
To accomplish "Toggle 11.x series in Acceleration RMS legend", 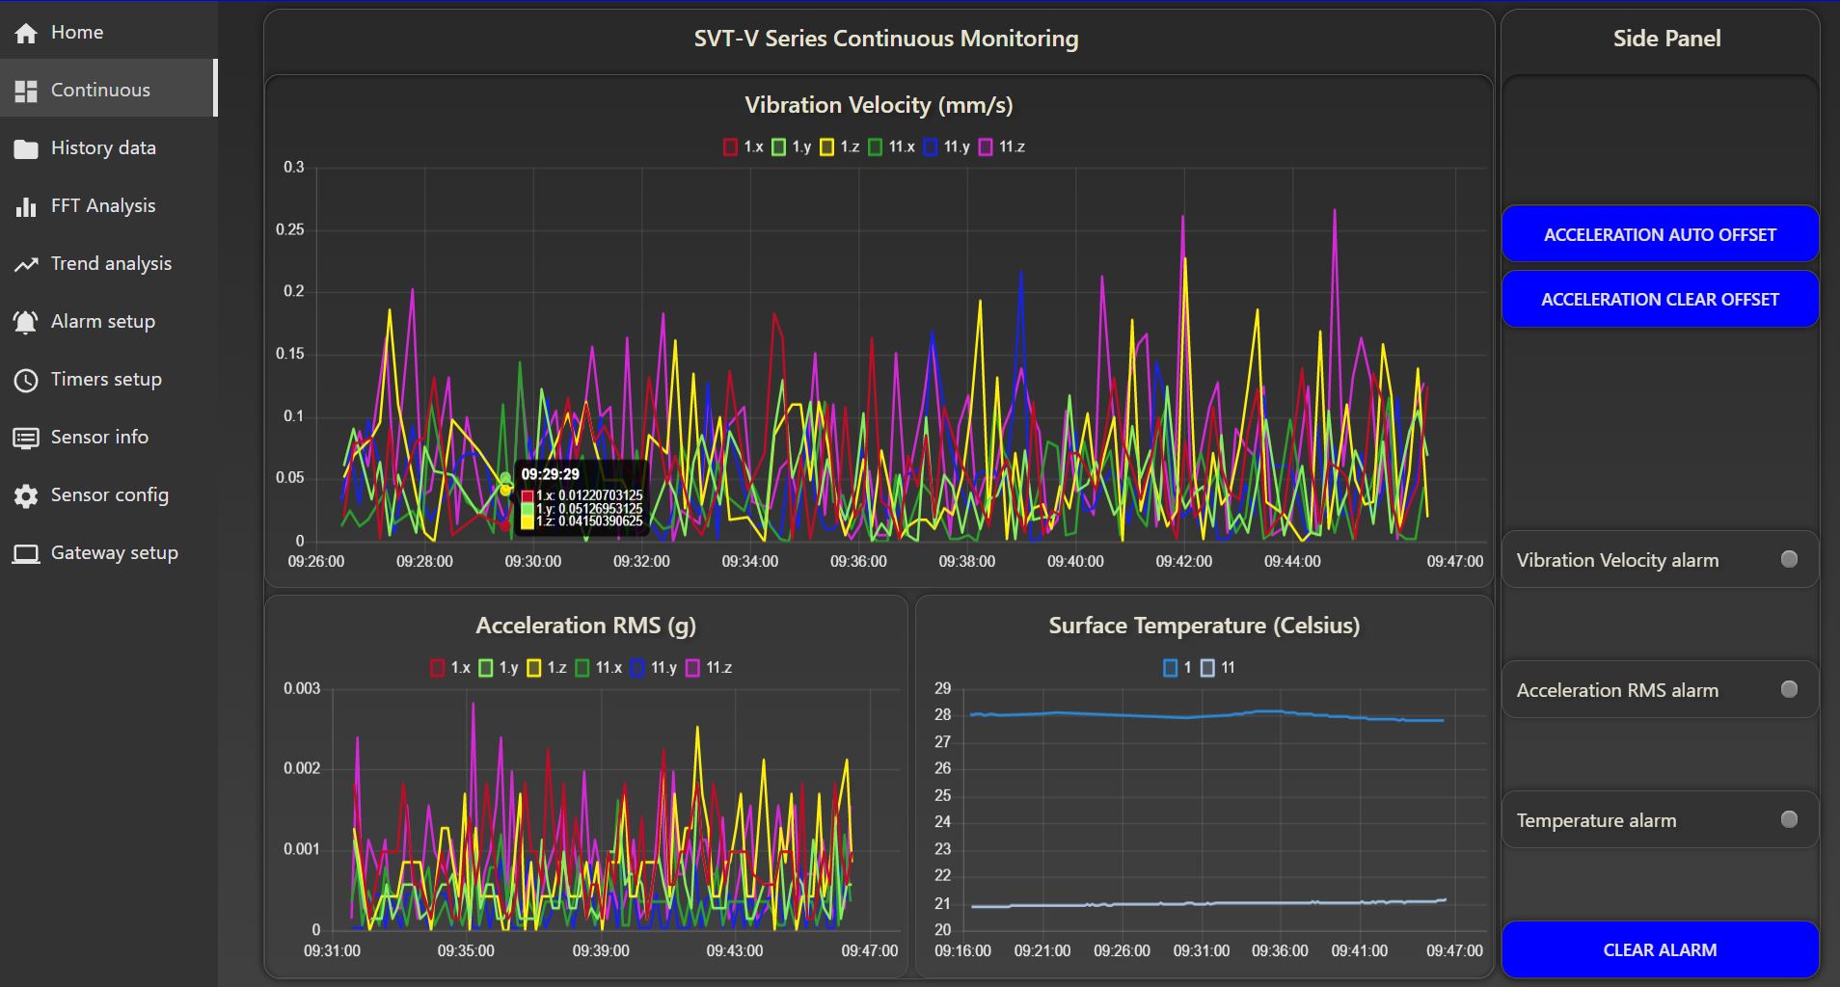I will (x=599, y=667).
